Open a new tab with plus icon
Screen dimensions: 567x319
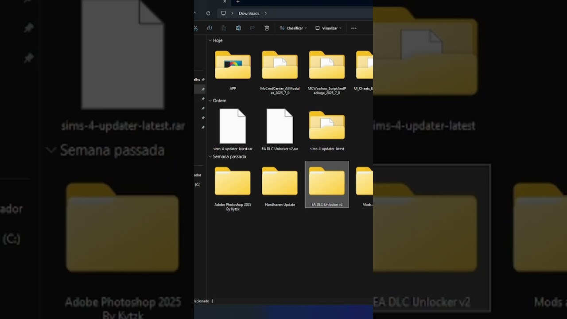238,2
